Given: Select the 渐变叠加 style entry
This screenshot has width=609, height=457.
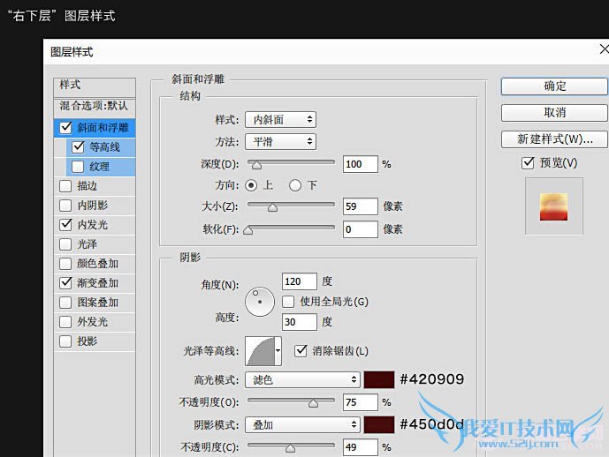Looking at the screenshot, I should 97,283.
